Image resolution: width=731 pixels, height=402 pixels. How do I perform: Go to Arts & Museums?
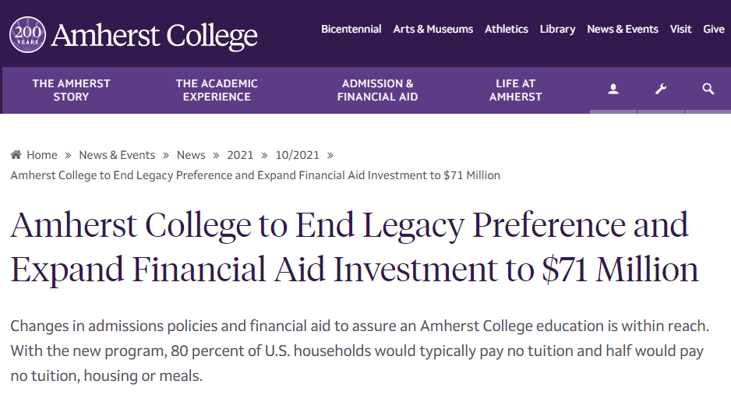point(433,29)
